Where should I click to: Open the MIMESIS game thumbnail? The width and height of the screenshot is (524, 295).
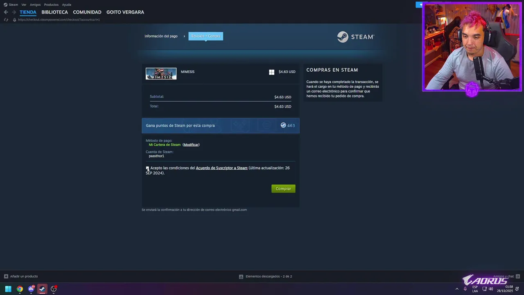tap(161, 73)
